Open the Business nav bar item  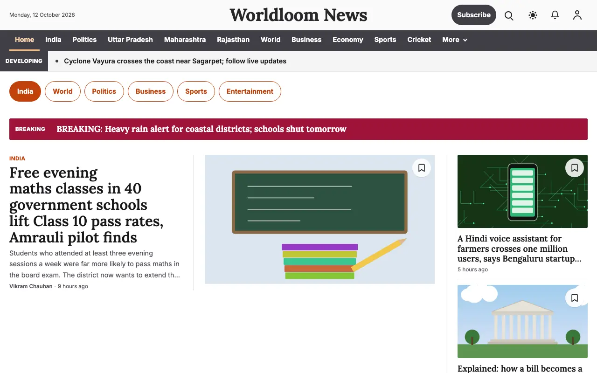click(306, 40)
